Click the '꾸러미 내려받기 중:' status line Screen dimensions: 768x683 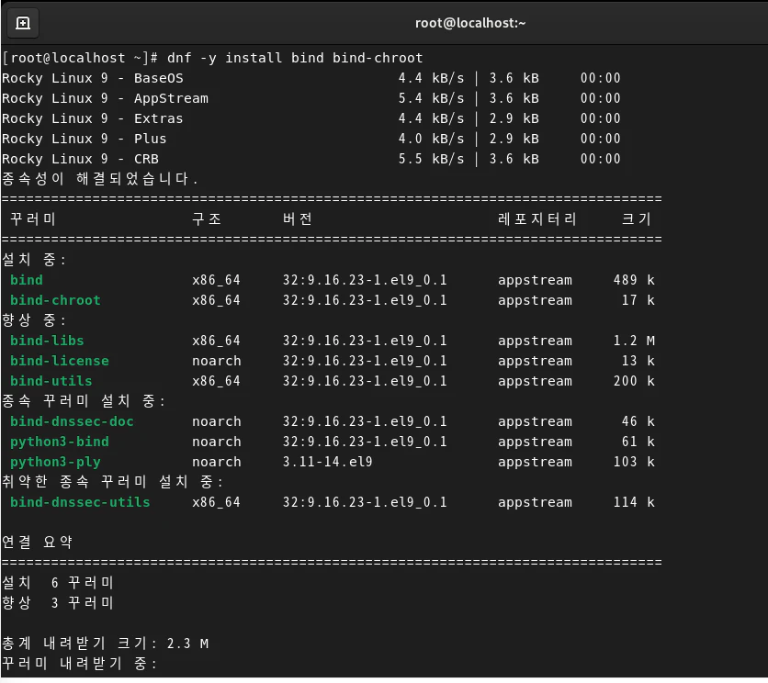tap(79, 664)
